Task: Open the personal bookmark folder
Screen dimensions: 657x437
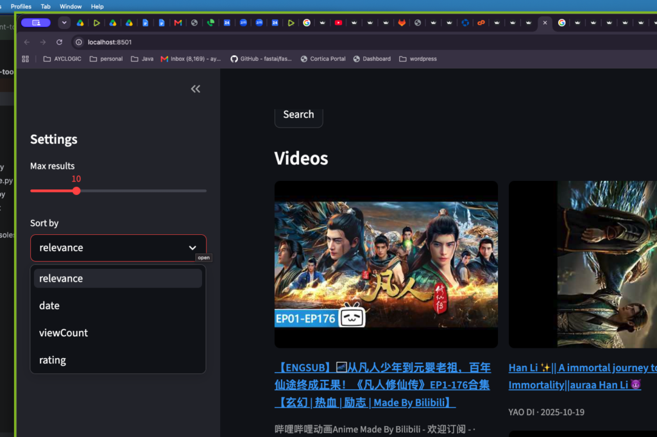Action: [106, 59]
